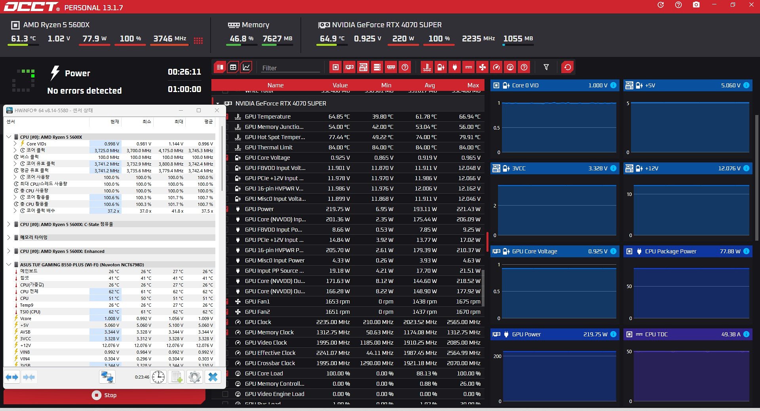Switch to table view layout icon
760x411 pixels.
[233, 67]
